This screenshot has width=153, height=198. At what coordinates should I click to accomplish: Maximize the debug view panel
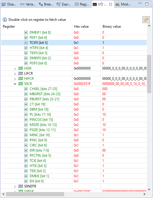coord(147,4)
